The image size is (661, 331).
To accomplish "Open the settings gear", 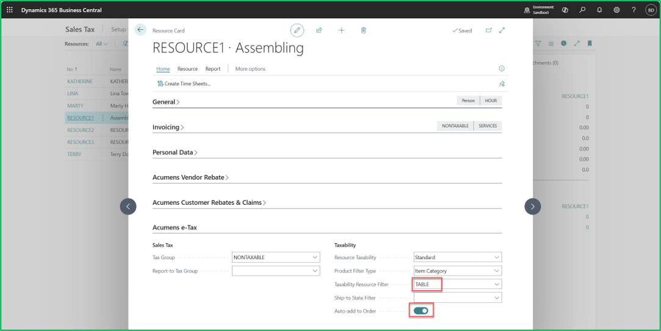I will [616, 10].
